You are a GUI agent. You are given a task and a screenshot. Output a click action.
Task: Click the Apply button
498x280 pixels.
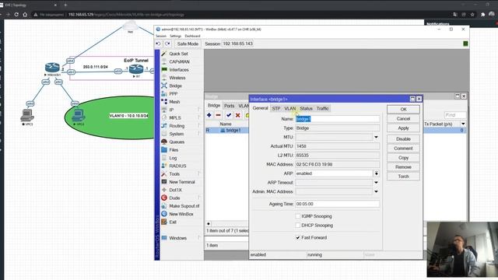403,128
